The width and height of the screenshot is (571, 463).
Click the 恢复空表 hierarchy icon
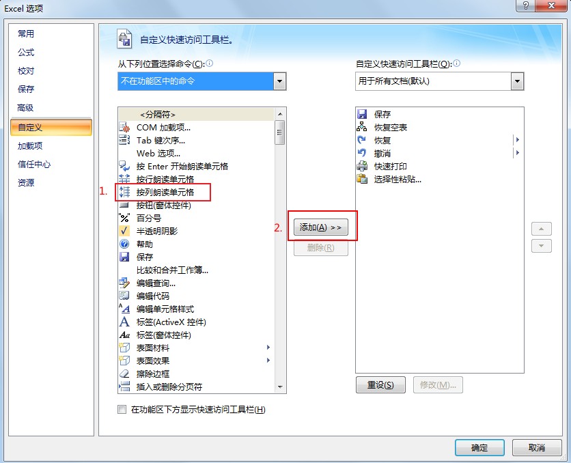click(x=362, y=127)
